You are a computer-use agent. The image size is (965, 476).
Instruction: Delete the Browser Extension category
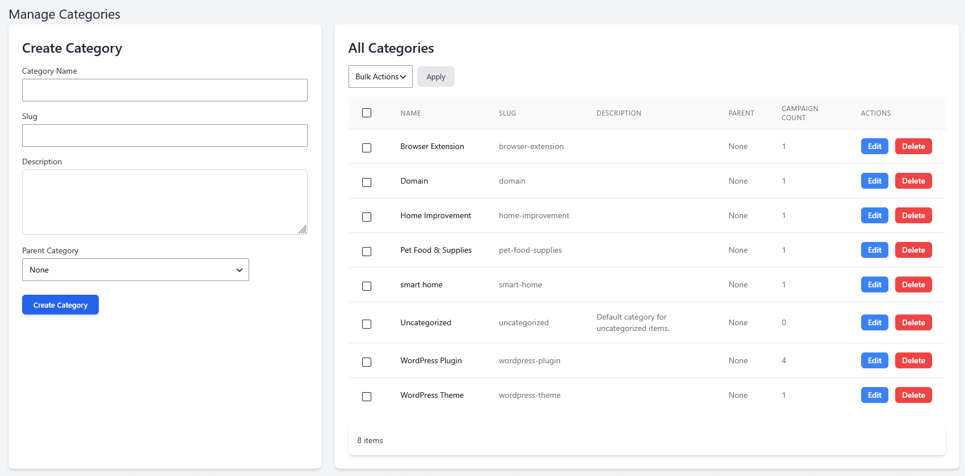coord(913,146)
